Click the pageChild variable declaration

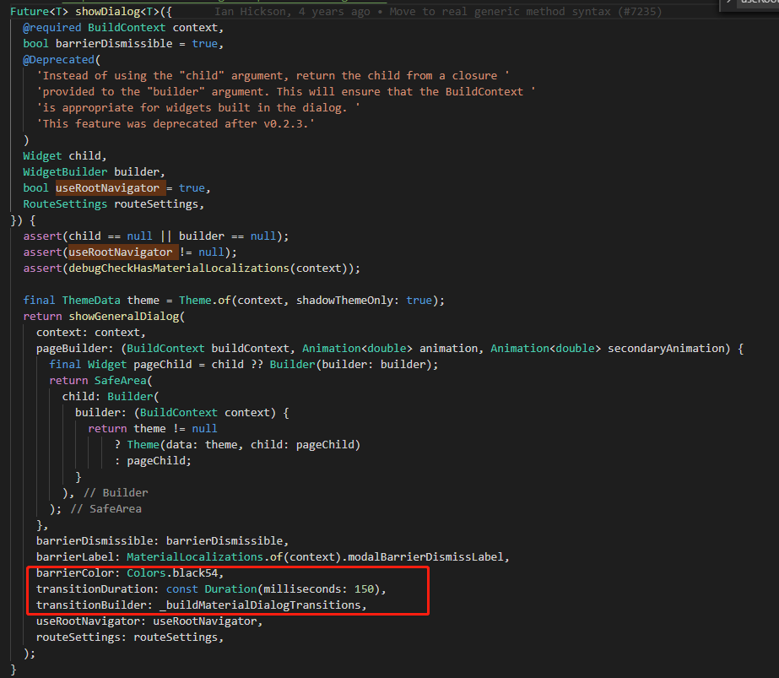click(162, 365)
